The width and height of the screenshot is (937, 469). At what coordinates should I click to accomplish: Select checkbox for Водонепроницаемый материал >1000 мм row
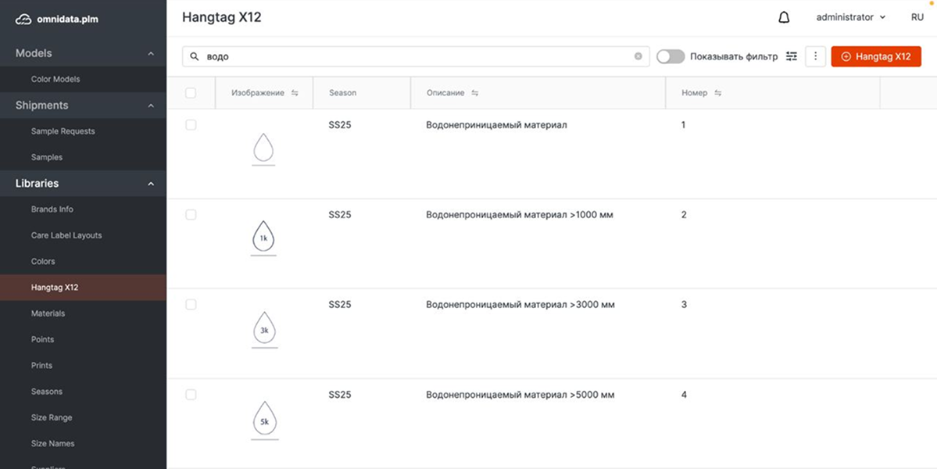pos(191,214)
